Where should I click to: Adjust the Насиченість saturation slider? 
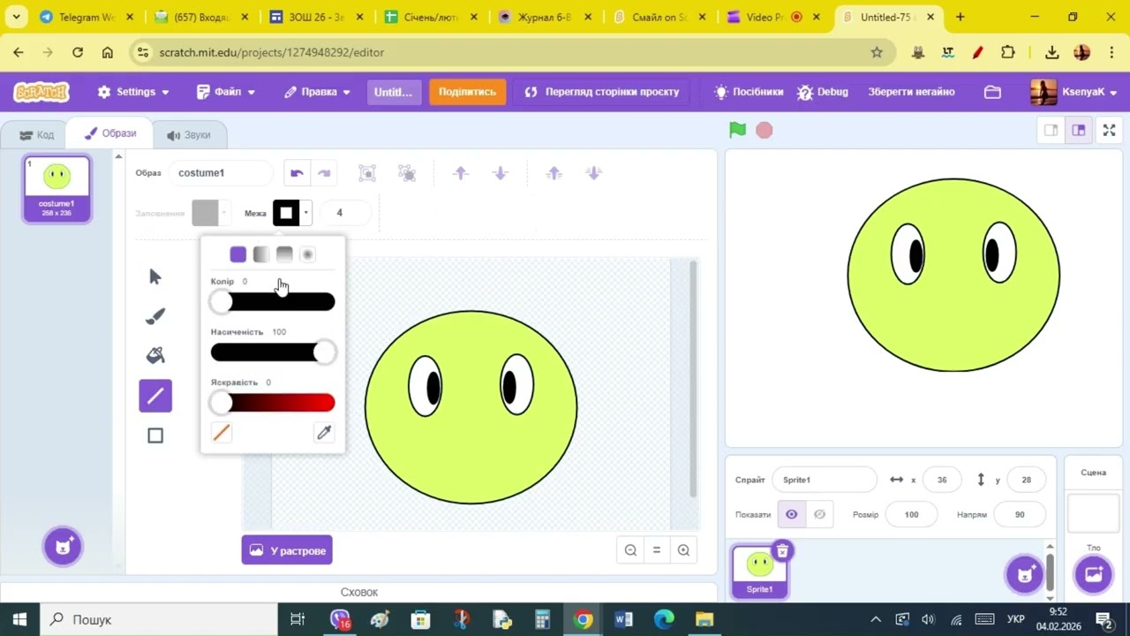273,352
